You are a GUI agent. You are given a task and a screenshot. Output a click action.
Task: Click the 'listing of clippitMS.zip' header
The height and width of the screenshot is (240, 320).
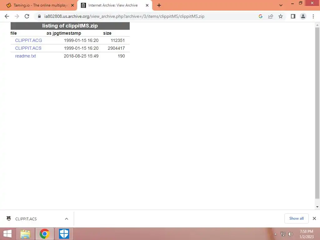(x=70, y=26)
